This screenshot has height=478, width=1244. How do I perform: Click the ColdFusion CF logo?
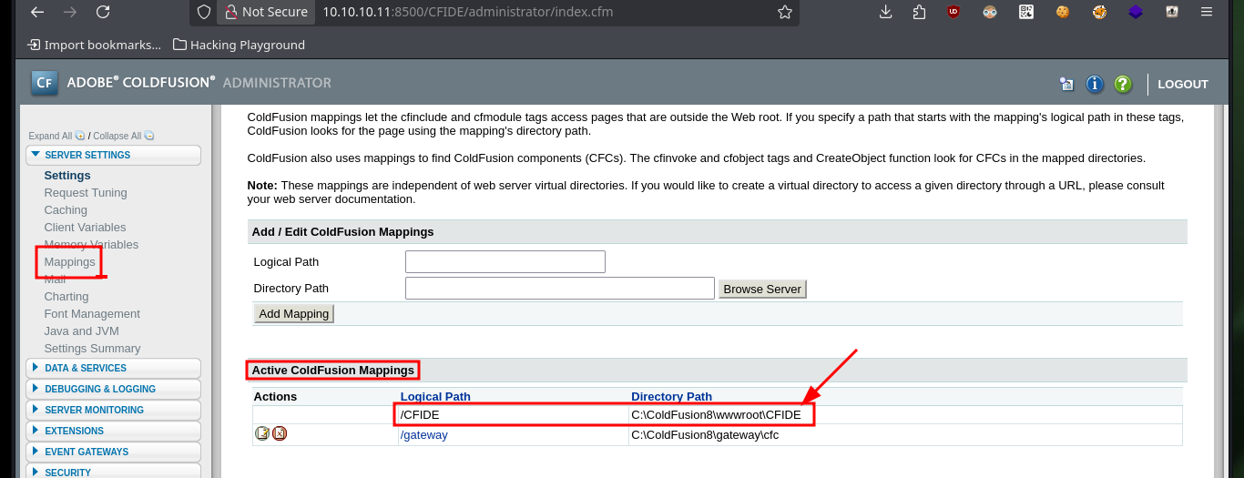pos(45,83)
